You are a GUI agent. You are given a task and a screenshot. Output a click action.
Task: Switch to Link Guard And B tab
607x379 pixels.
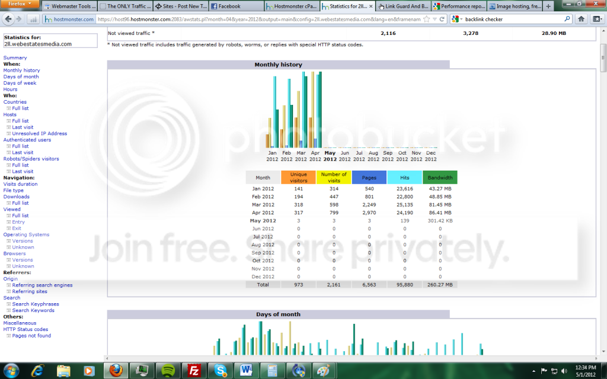[404, 6]
